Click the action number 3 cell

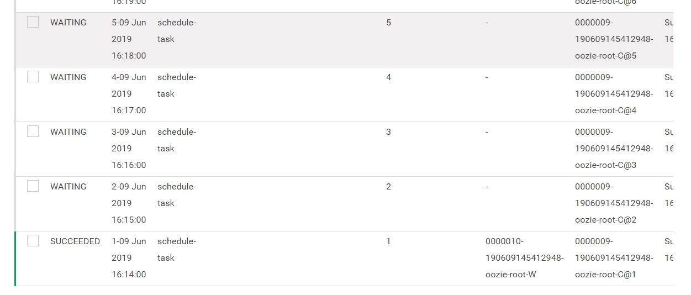click(x=388, y=132)
